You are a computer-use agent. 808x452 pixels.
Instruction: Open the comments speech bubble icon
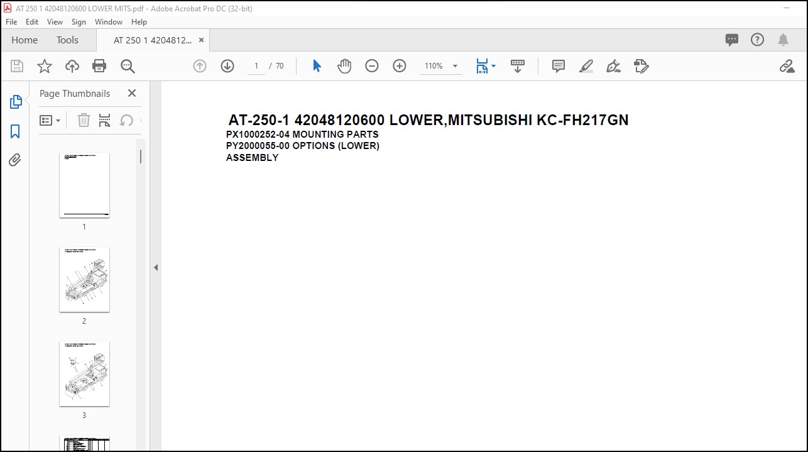click(x=732, y=40)
